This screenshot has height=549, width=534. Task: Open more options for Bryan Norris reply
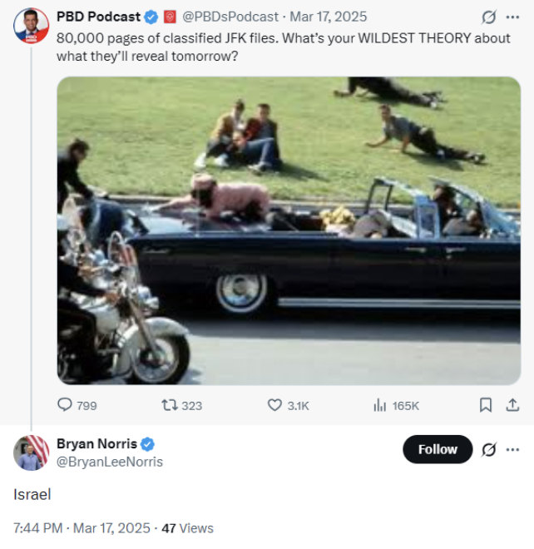(512, 449)
